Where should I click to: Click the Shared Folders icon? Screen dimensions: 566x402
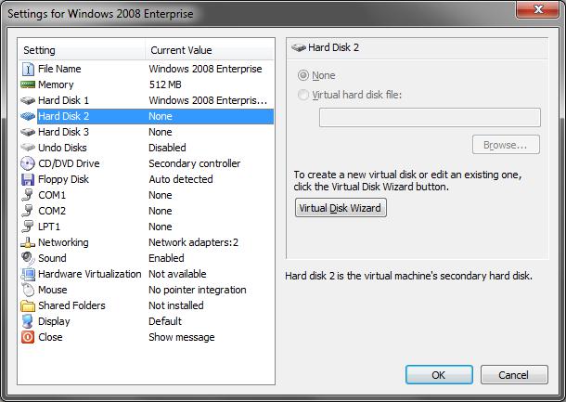(28, 306)
